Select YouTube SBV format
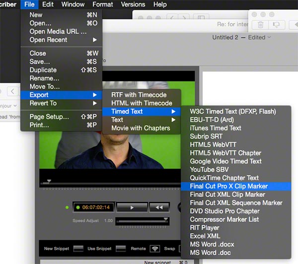 tap(236, 170)
